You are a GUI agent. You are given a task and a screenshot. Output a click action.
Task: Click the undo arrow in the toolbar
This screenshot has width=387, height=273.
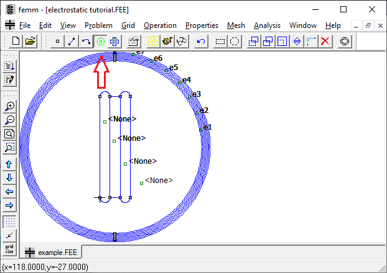200,42
